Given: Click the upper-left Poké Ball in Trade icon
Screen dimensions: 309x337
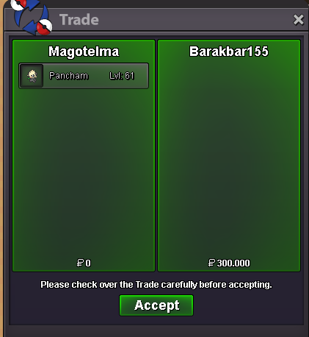Looking at the screenshot, I should pos(19,4).
